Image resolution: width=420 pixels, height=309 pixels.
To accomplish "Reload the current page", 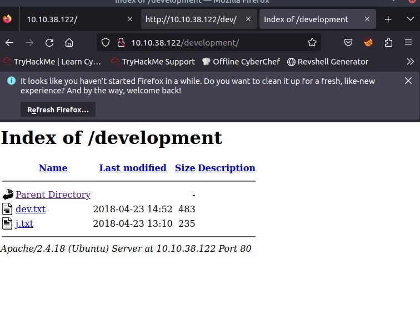I will (49, 43).
